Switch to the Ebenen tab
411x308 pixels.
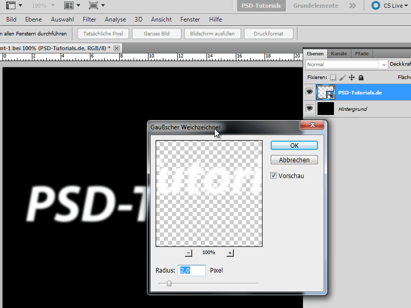(x=315, y=54)
